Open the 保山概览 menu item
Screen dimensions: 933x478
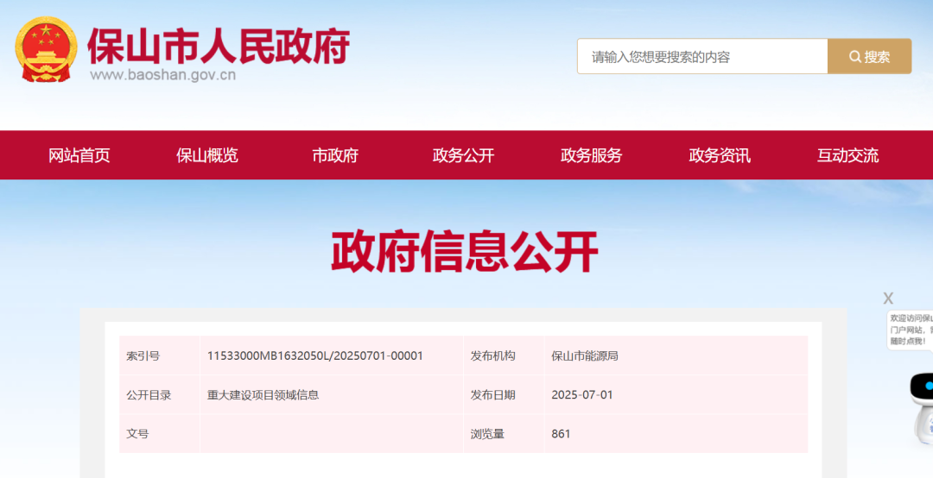[x=207, y=155]
